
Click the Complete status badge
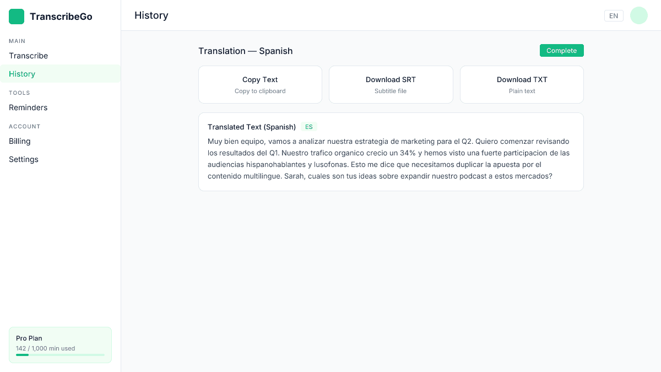pos(561,50)
